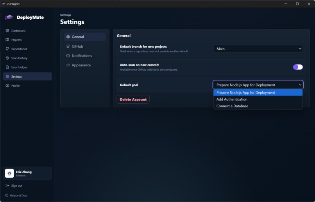315x202 pixels.
Task: Click the Profile person icon
Action: point(7,85)
